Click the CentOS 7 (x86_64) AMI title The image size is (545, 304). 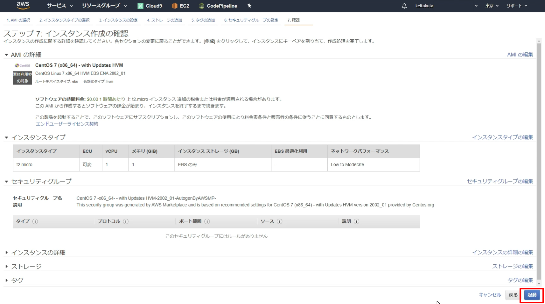coord(79,65)
